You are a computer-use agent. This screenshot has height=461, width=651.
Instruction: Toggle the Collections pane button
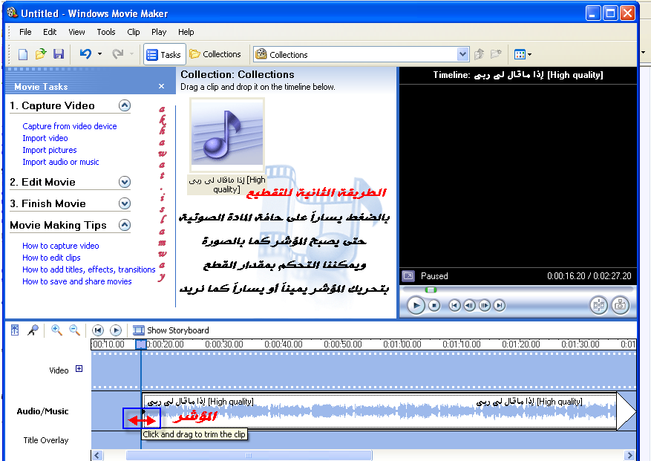click(x=215, y=54)
